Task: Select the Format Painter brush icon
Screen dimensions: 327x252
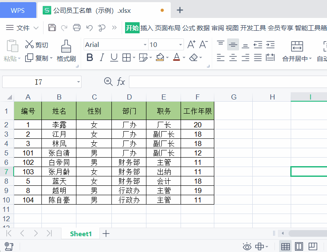Action: tap(66, 46)
